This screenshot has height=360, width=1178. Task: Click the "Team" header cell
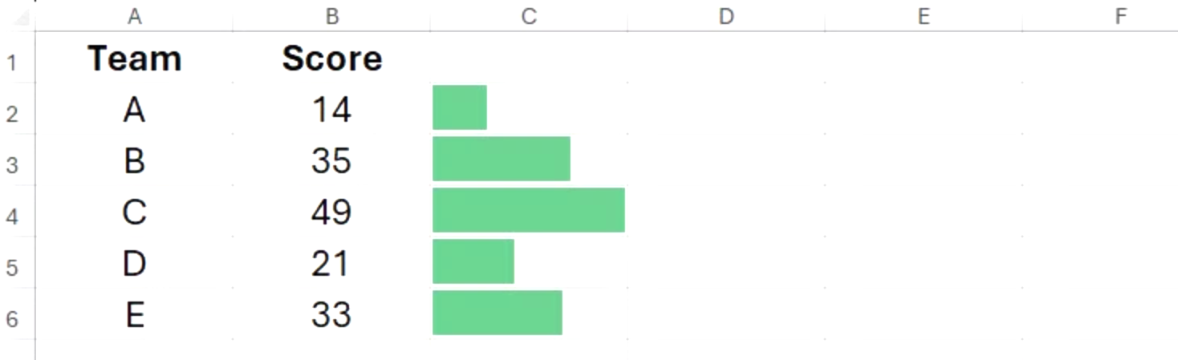click(x=134, y=59)
